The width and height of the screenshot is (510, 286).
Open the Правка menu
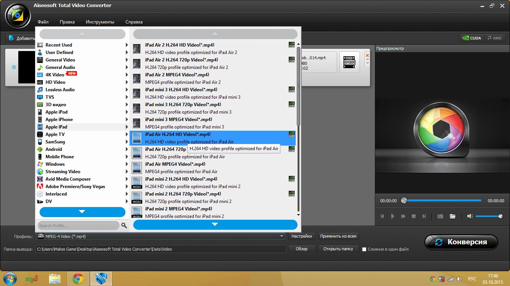click(67, 22)
